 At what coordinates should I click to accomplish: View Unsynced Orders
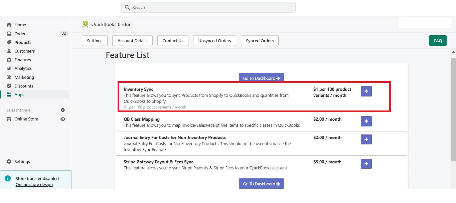coord(214,41)
